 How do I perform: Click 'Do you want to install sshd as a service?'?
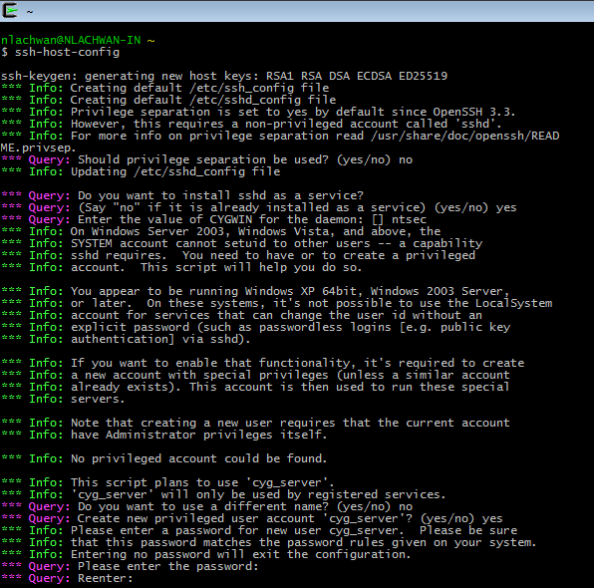(182, 195)
